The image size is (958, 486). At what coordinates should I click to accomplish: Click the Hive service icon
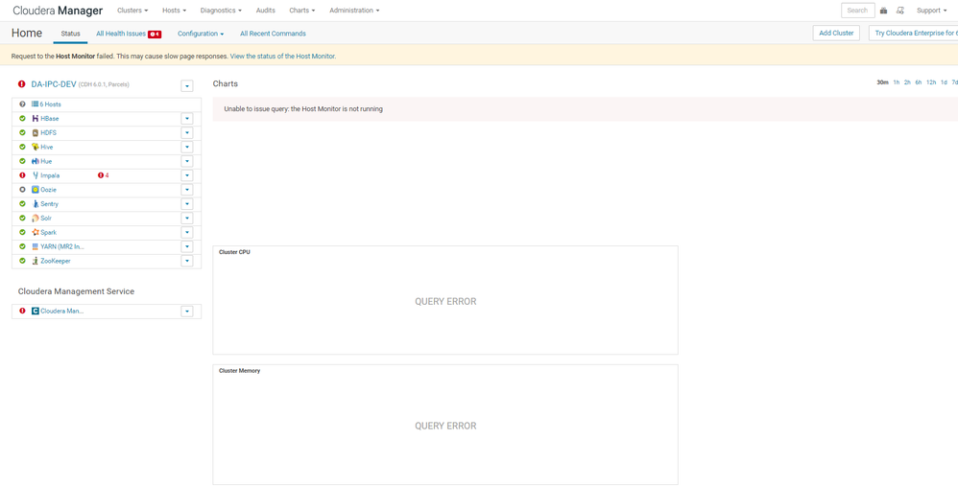35,147
